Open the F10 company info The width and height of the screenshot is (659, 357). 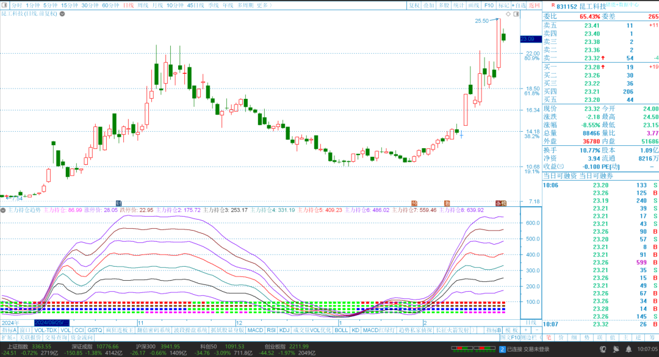[x=489, y=5]
